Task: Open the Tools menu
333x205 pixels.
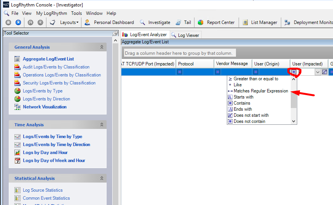Action: point(76,13)
